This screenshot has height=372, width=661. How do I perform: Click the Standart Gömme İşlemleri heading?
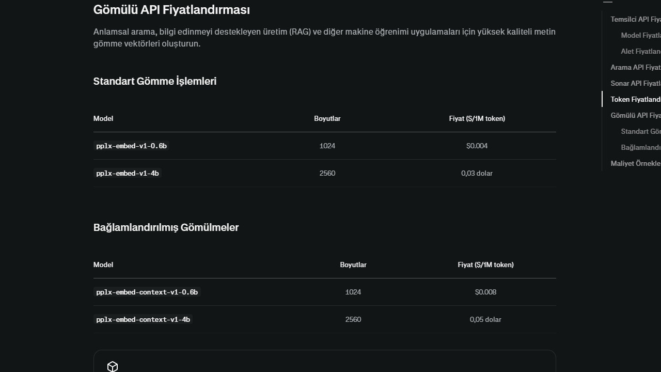(155, 81)
